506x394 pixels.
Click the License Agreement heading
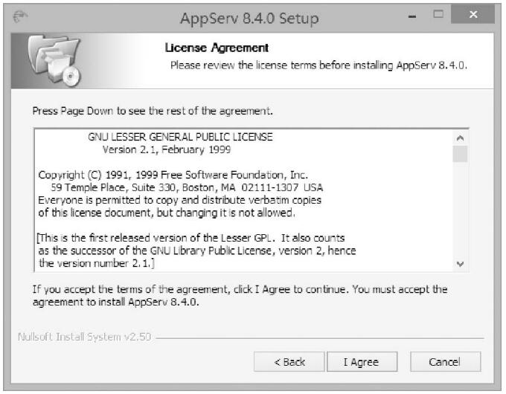click(216, 48)
